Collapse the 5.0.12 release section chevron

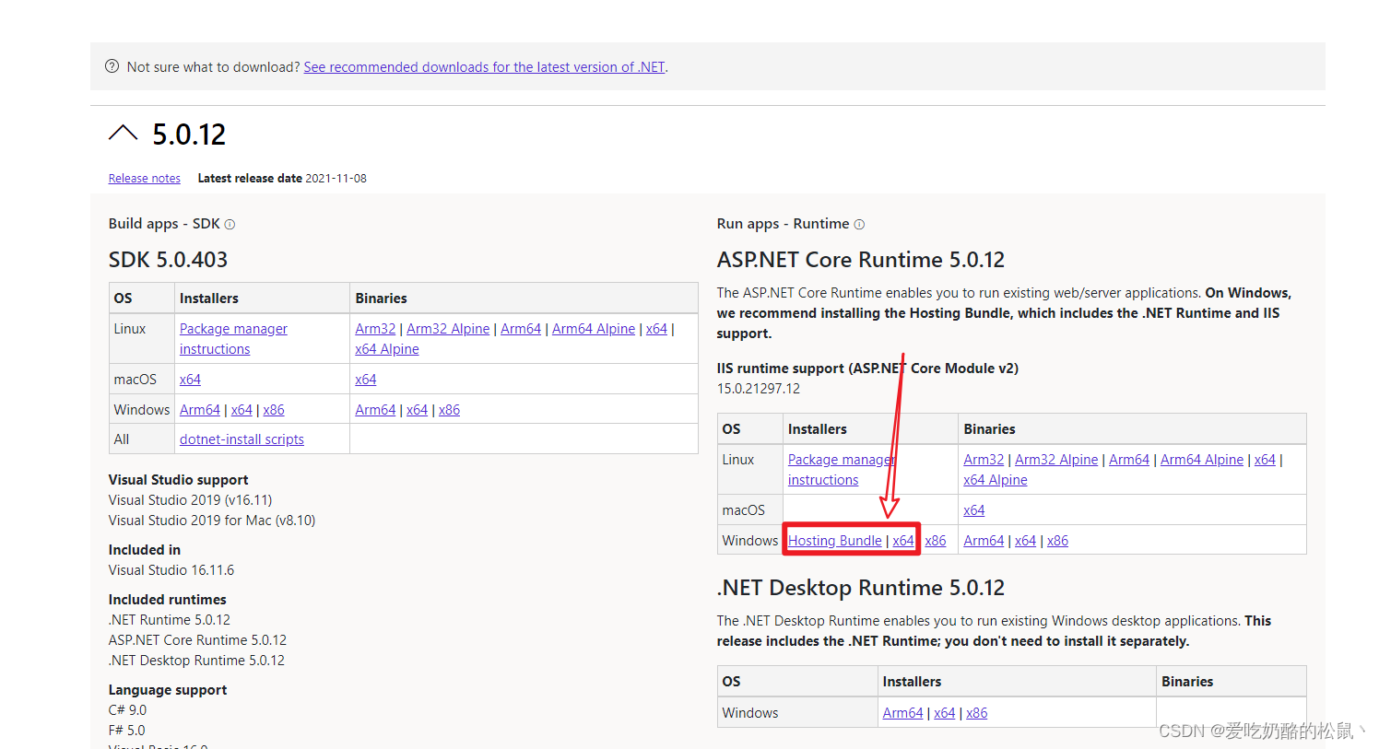click(x=123, y=134)
